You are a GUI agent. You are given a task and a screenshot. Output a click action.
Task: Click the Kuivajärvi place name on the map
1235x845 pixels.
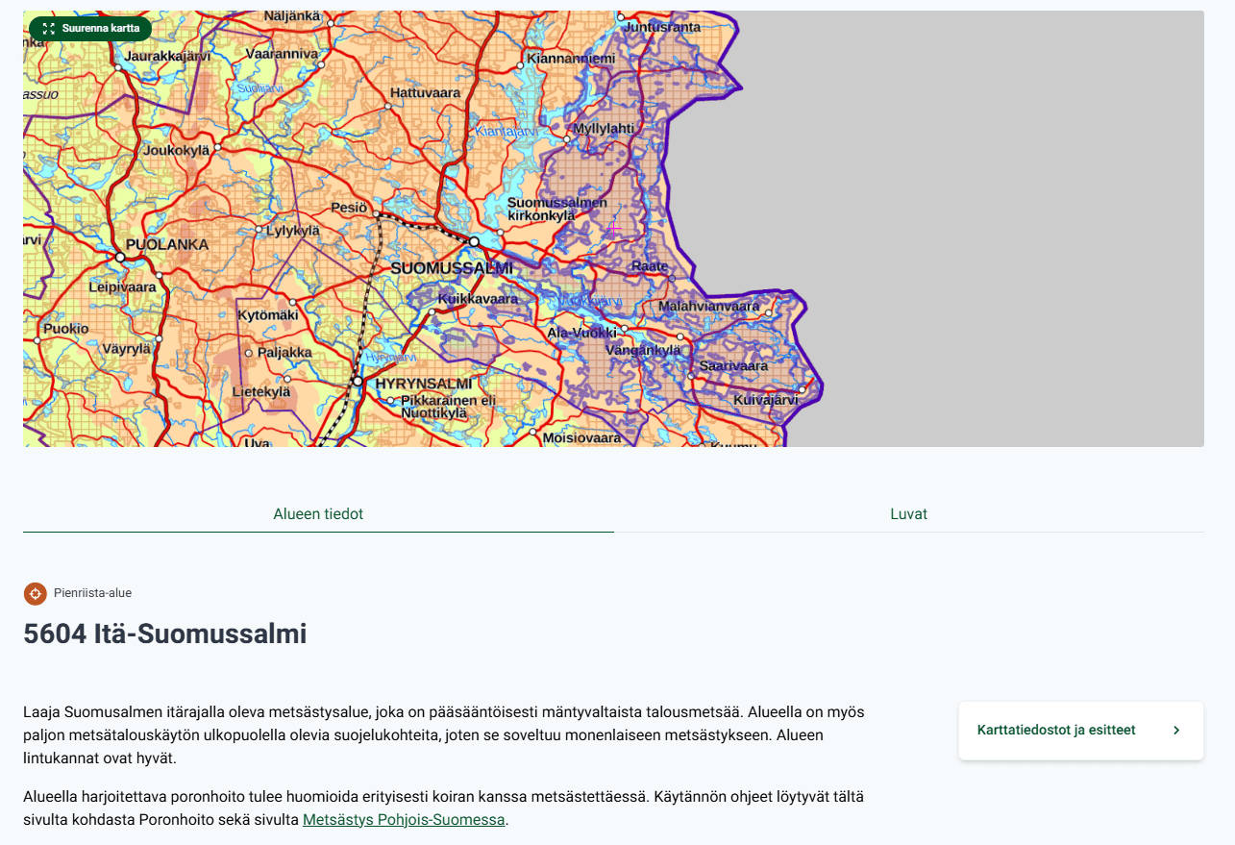tap(766, 399)
